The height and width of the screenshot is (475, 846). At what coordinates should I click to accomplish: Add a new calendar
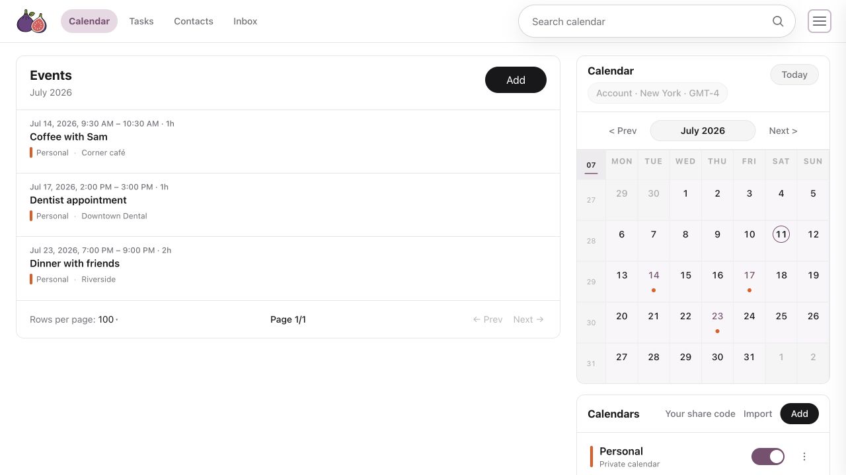(x=799, y=414)
